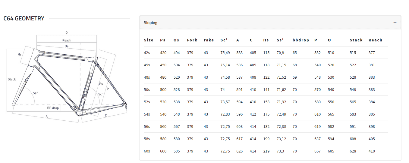This screenshot has width=409, height=163.
Task: Click the BB drop label in diagram
Action: (x=53, y=108)
